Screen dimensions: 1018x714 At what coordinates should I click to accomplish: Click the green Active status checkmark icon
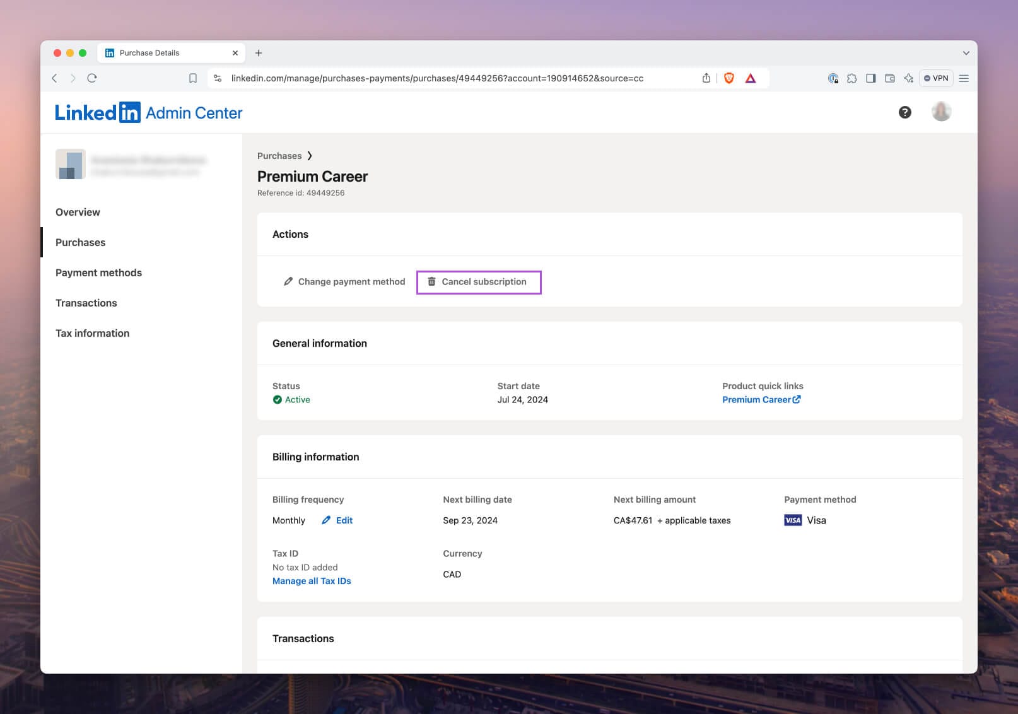pos(277,400)
